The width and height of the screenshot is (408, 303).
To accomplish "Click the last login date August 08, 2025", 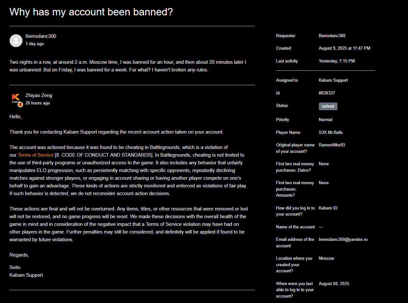I will click(334, 284).
